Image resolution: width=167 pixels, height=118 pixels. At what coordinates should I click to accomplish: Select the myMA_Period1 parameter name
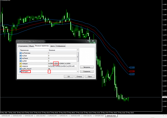[x=27, y=69]
